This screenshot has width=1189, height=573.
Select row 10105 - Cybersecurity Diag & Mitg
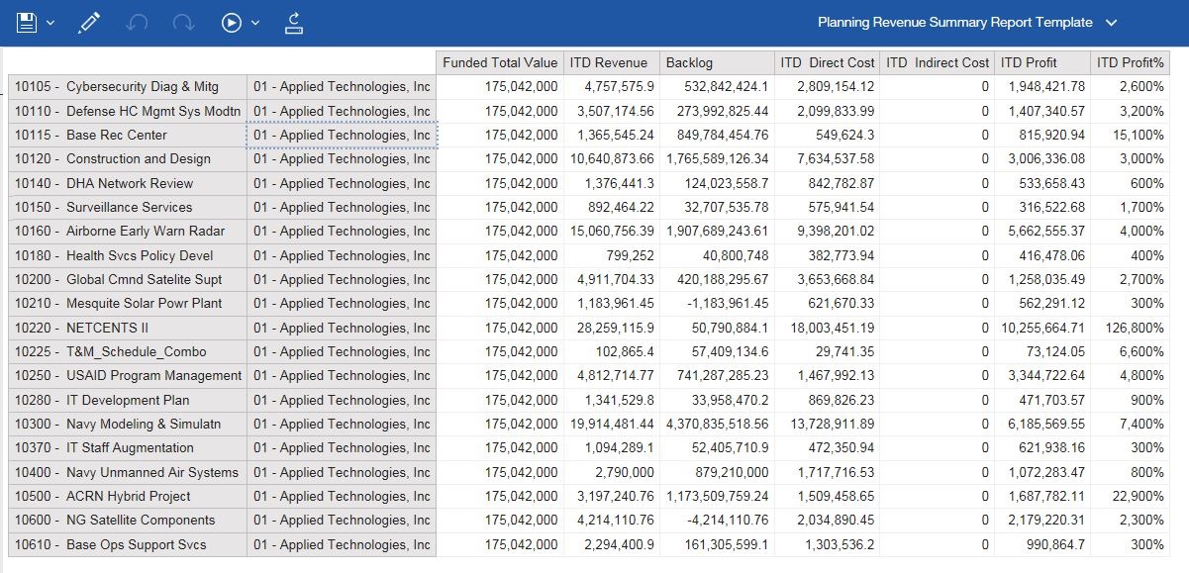coord(128,87)
